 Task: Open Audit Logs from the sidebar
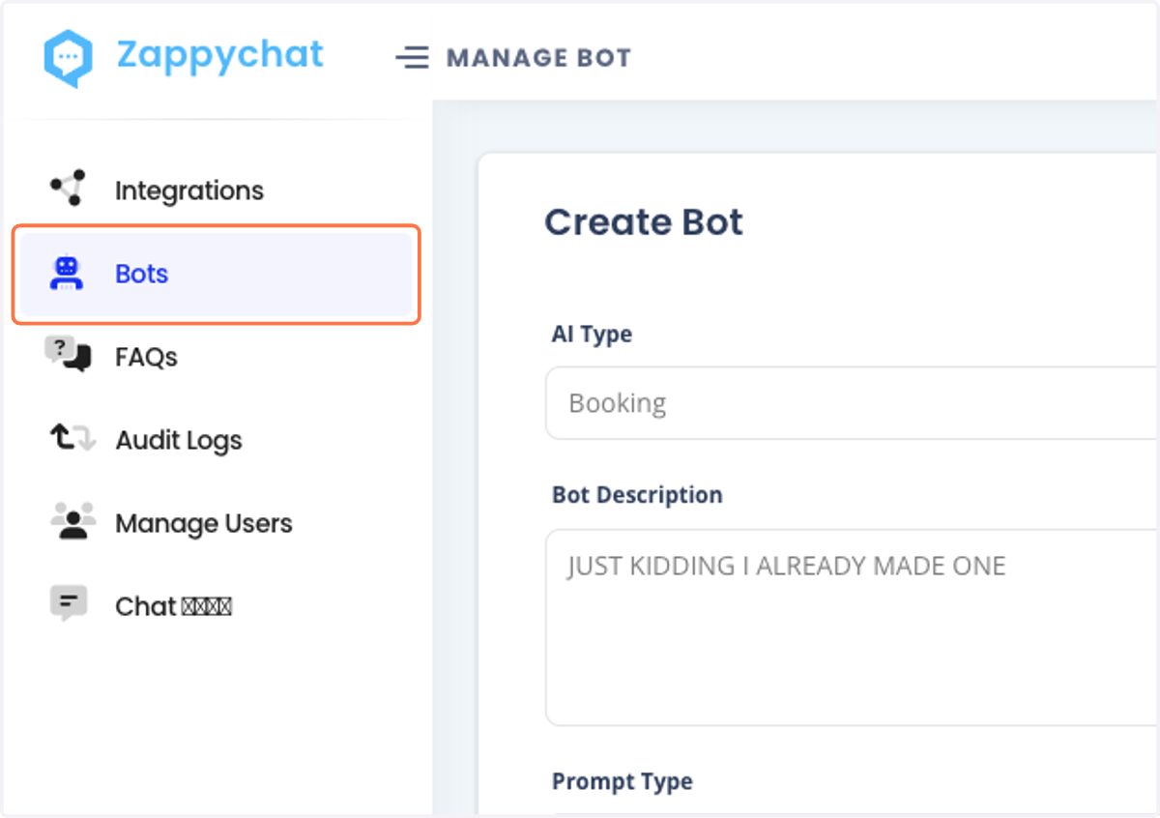217,440
